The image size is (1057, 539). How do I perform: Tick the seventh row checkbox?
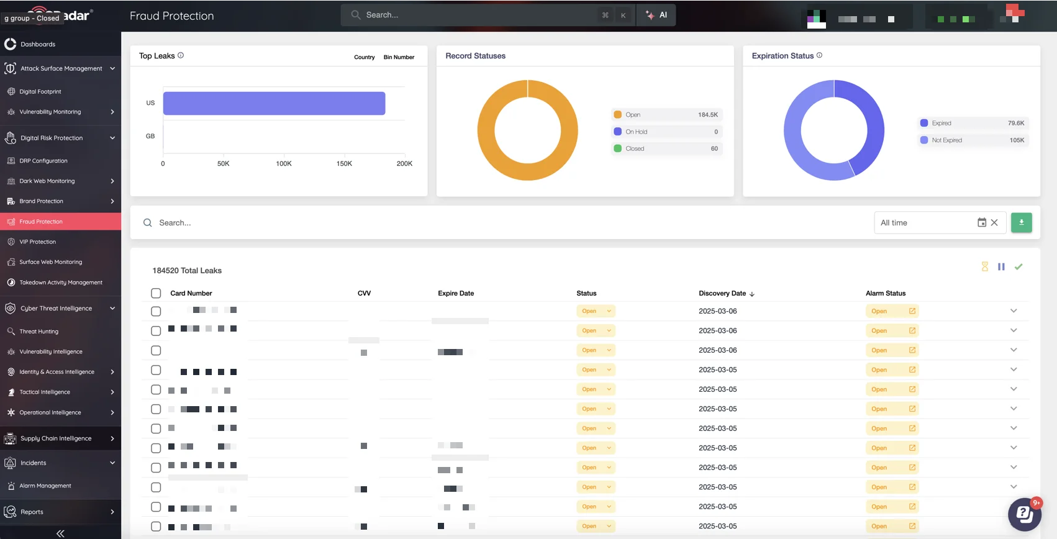[x=156, y=428]
